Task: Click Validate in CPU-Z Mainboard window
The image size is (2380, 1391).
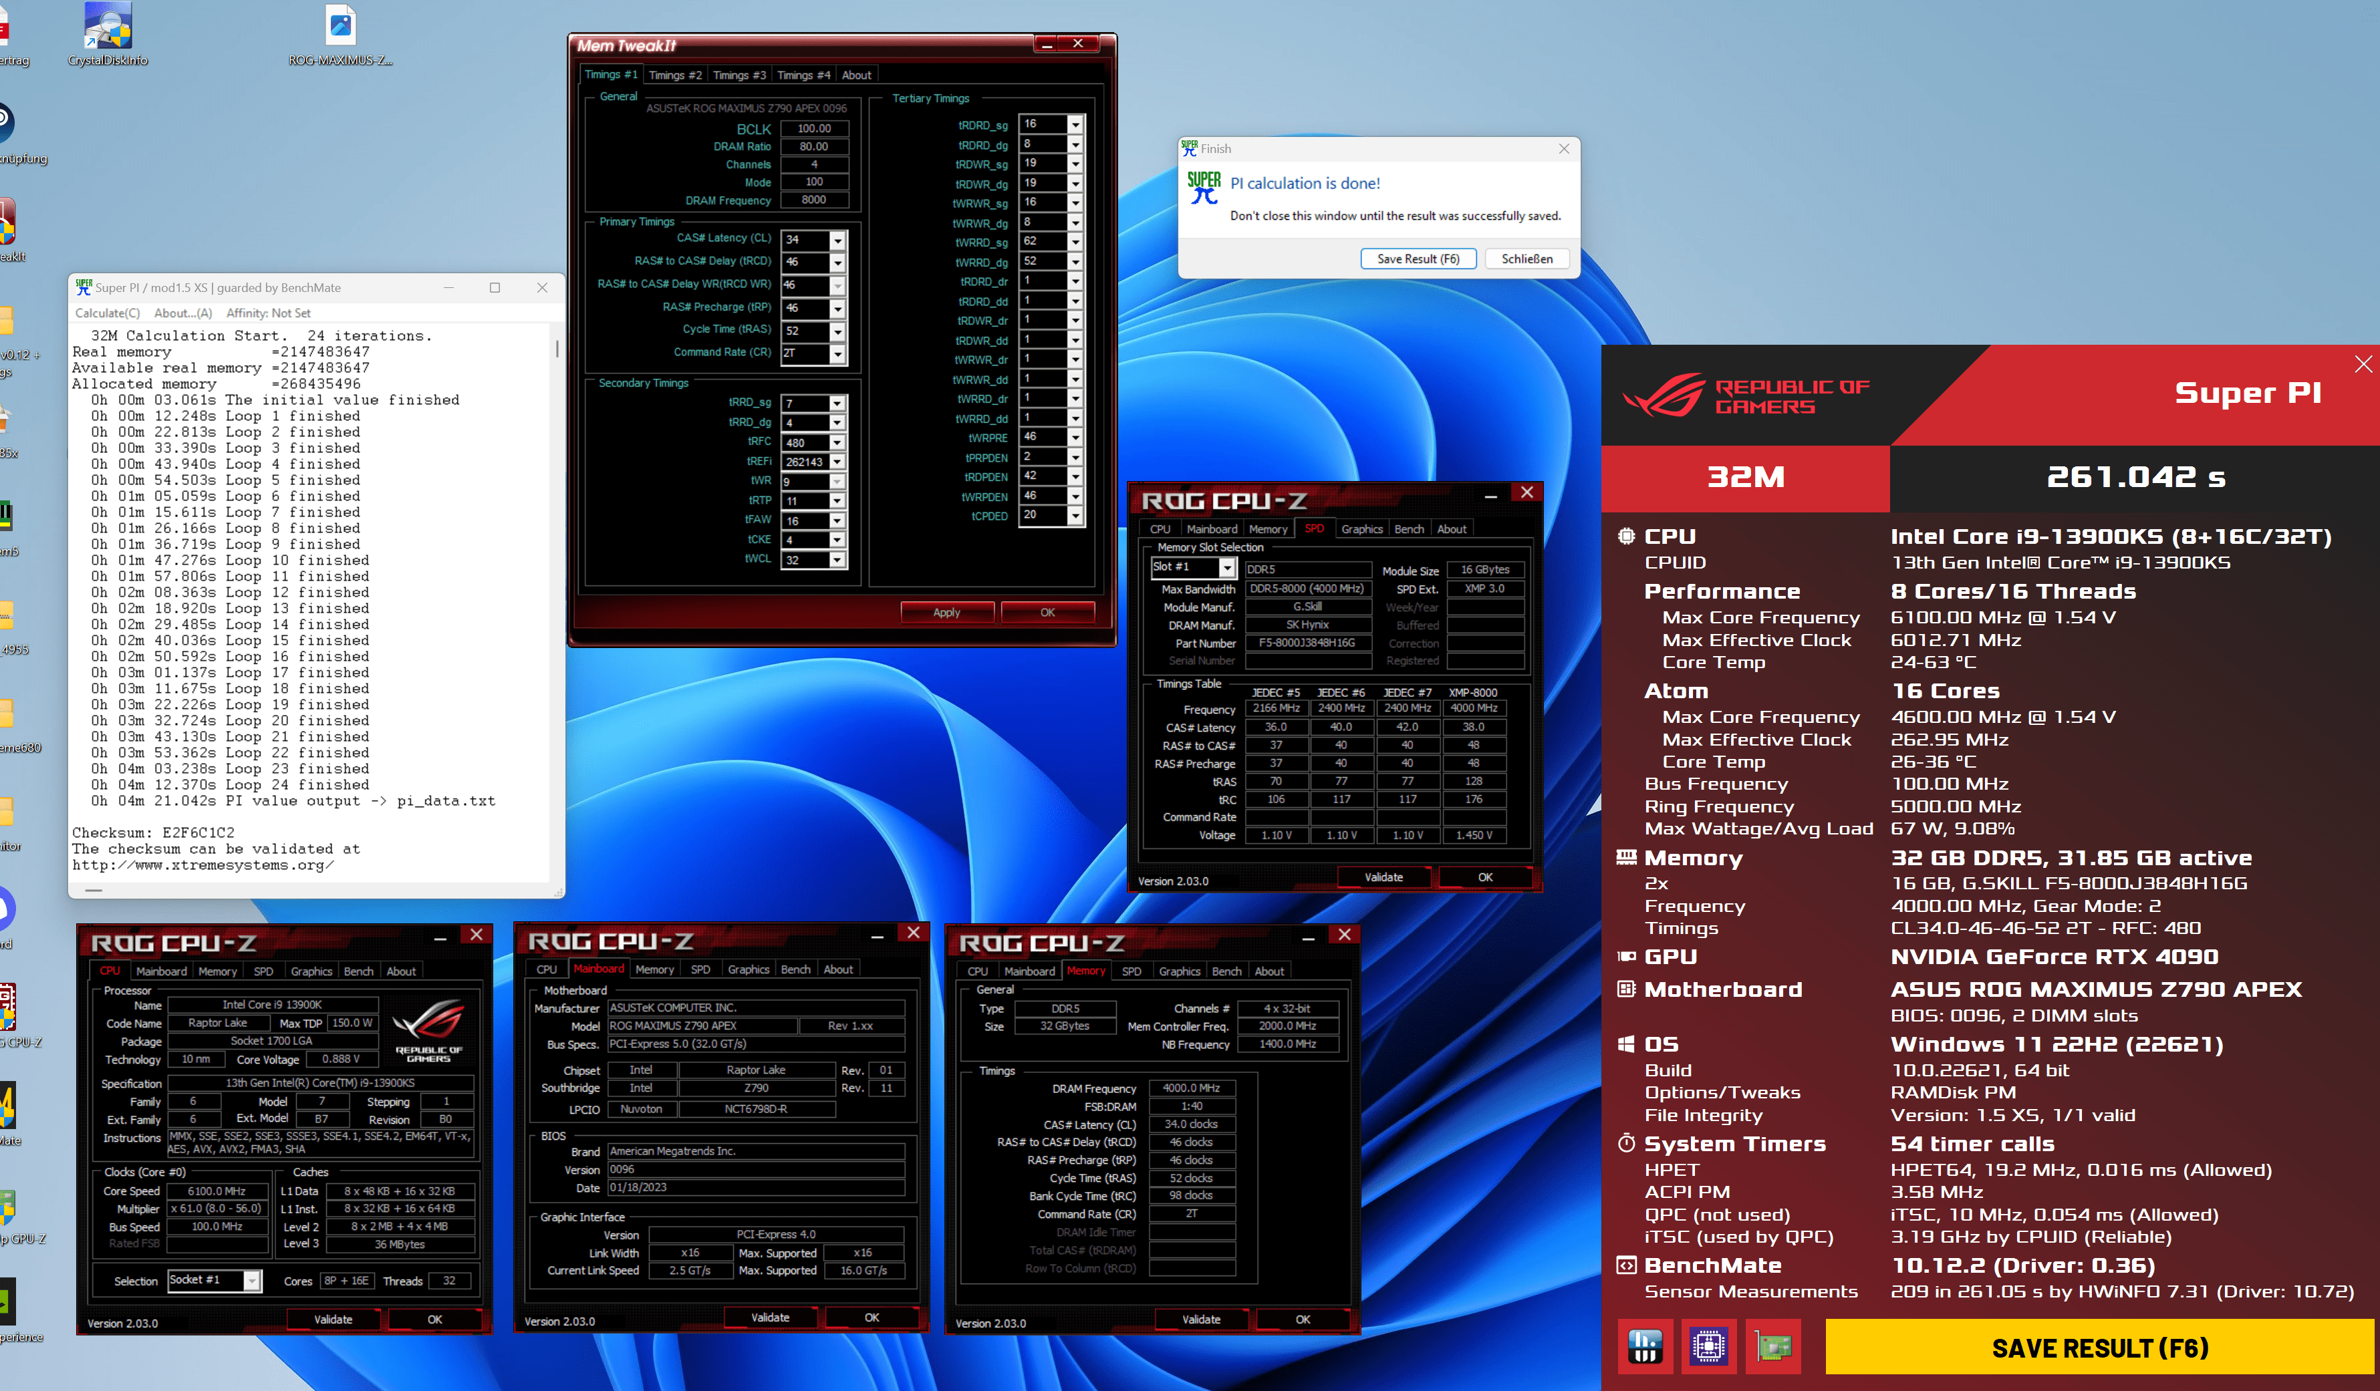Action: tap(770, 1318)
